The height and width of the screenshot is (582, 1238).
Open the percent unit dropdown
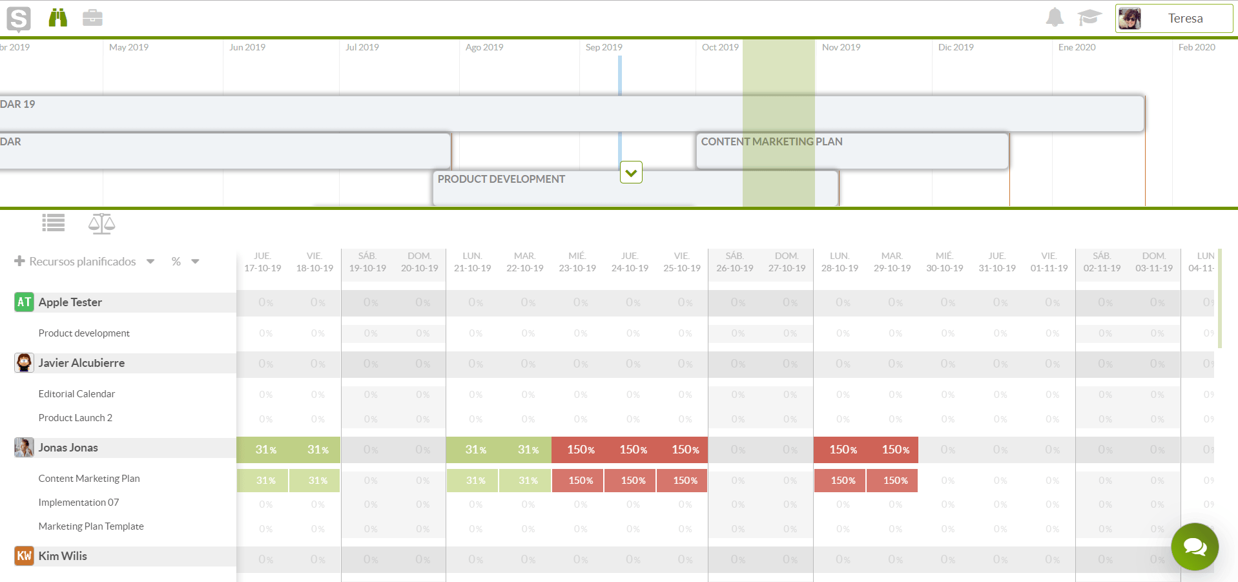click(195, 262)
